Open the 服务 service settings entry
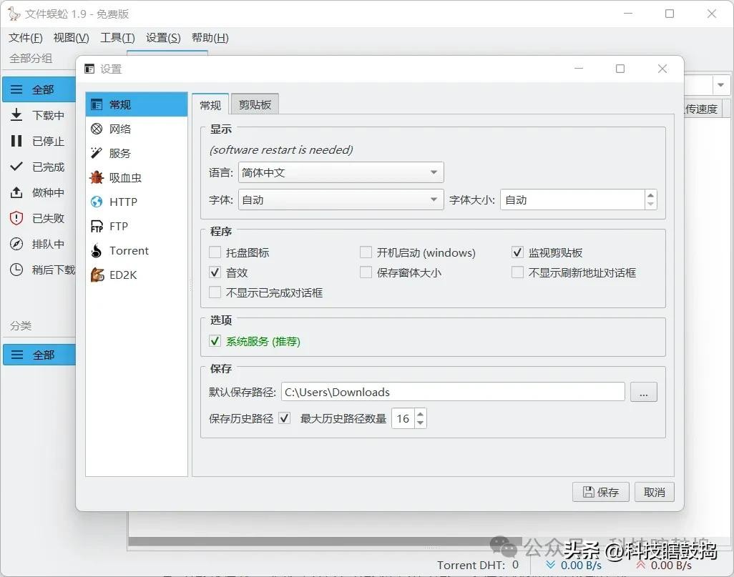 (119, 153)
